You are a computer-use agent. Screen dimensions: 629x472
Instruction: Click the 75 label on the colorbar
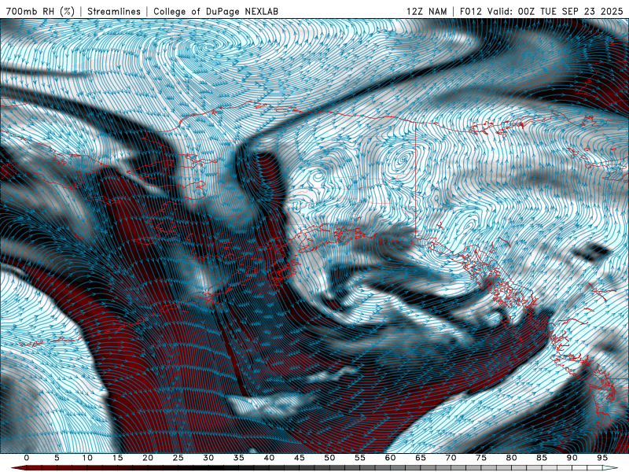click(481, 458)
